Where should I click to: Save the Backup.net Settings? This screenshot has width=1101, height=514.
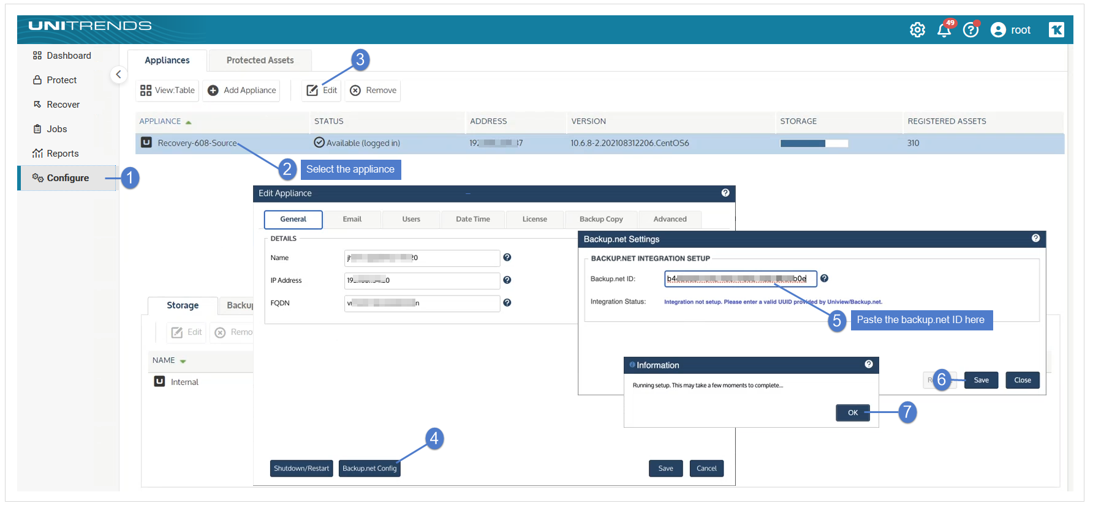(x=982, y=381)
